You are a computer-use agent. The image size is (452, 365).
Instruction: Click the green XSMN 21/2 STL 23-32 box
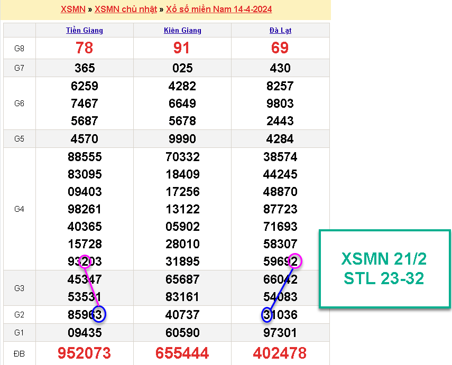pos(384,268)
